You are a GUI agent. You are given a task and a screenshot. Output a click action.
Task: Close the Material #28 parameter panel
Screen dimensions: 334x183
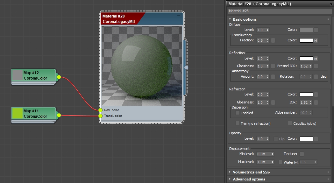click(331, 4)
